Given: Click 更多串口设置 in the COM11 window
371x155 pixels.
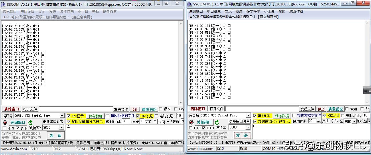Looking at the screenshot, I should pos(53,122).
